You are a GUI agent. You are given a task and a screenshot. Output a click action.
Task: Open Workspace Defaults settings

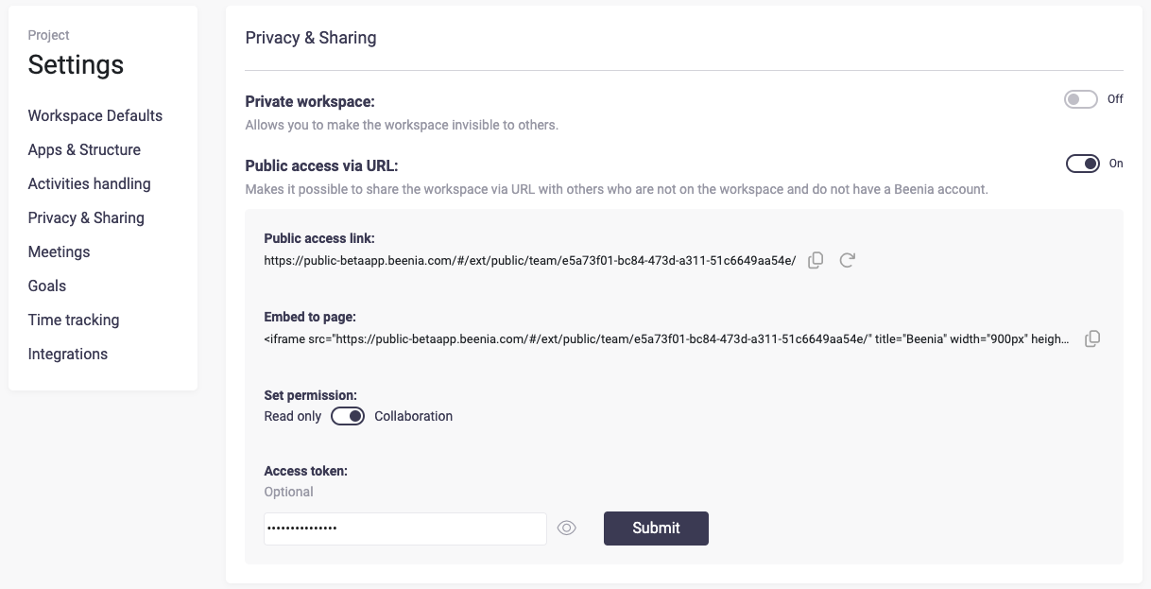coord(95,115)
